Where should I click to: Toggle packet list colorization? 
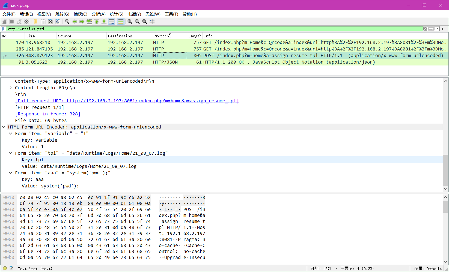click(x=121, y=22)
